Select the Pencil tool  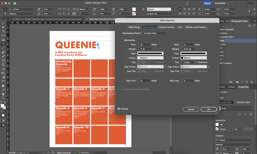click(3, 57)
